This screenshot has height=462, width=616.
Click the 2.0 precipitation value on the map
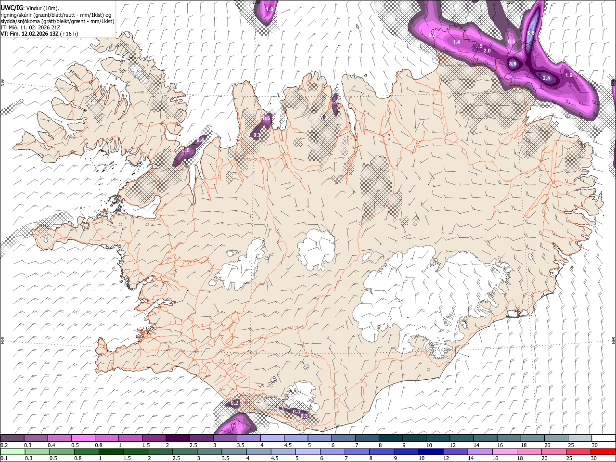pos(487,51)
